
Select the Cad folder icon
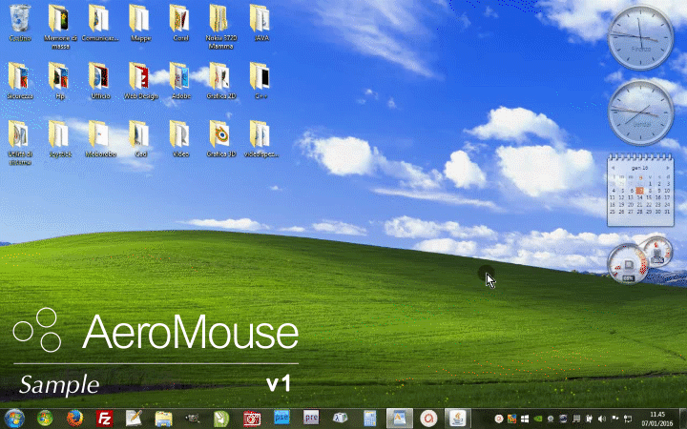140,139
